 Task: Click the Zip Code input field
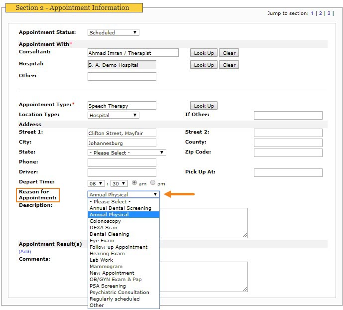tap(288, 153)
